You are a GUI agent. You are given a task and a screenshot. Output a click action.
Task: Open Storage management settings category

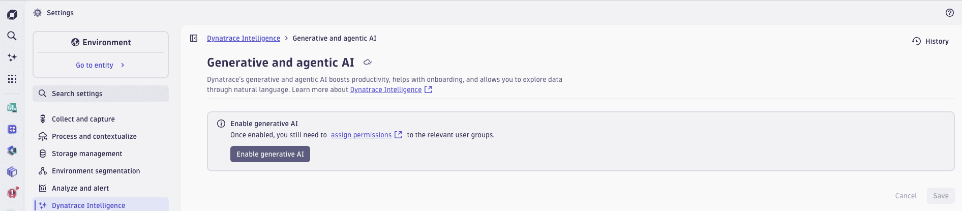101,154
